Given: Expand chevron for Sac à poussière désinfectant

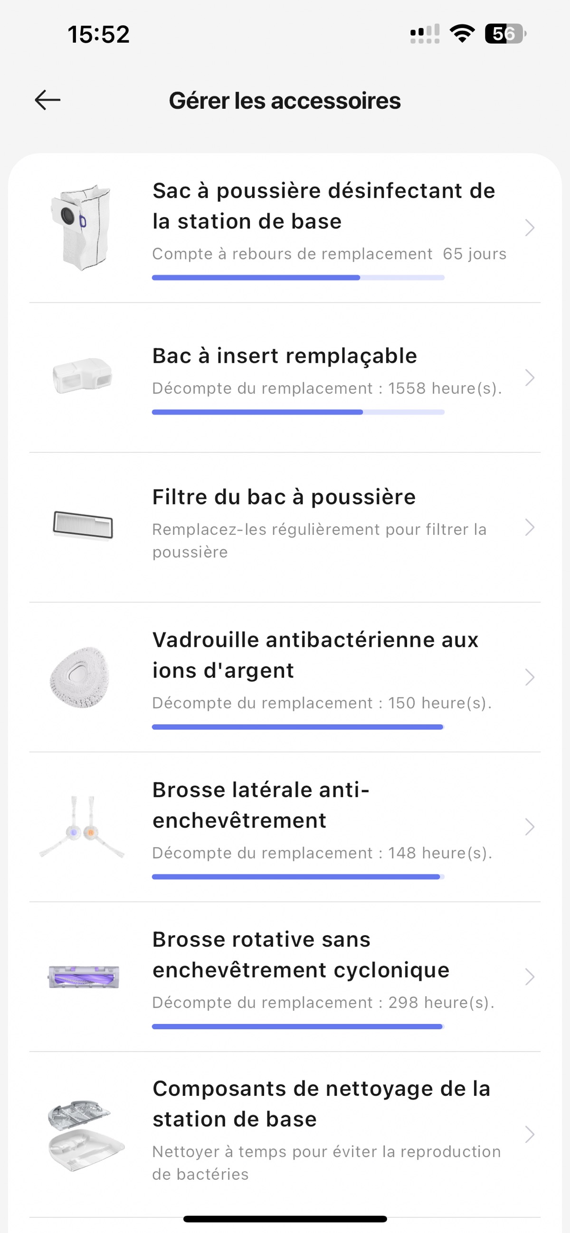Looking at the screenshot, I should click(x=529, y=228).
